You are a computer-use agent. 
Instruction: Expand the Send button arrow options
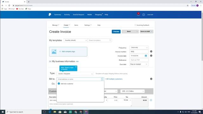click(x=137, y=32)
